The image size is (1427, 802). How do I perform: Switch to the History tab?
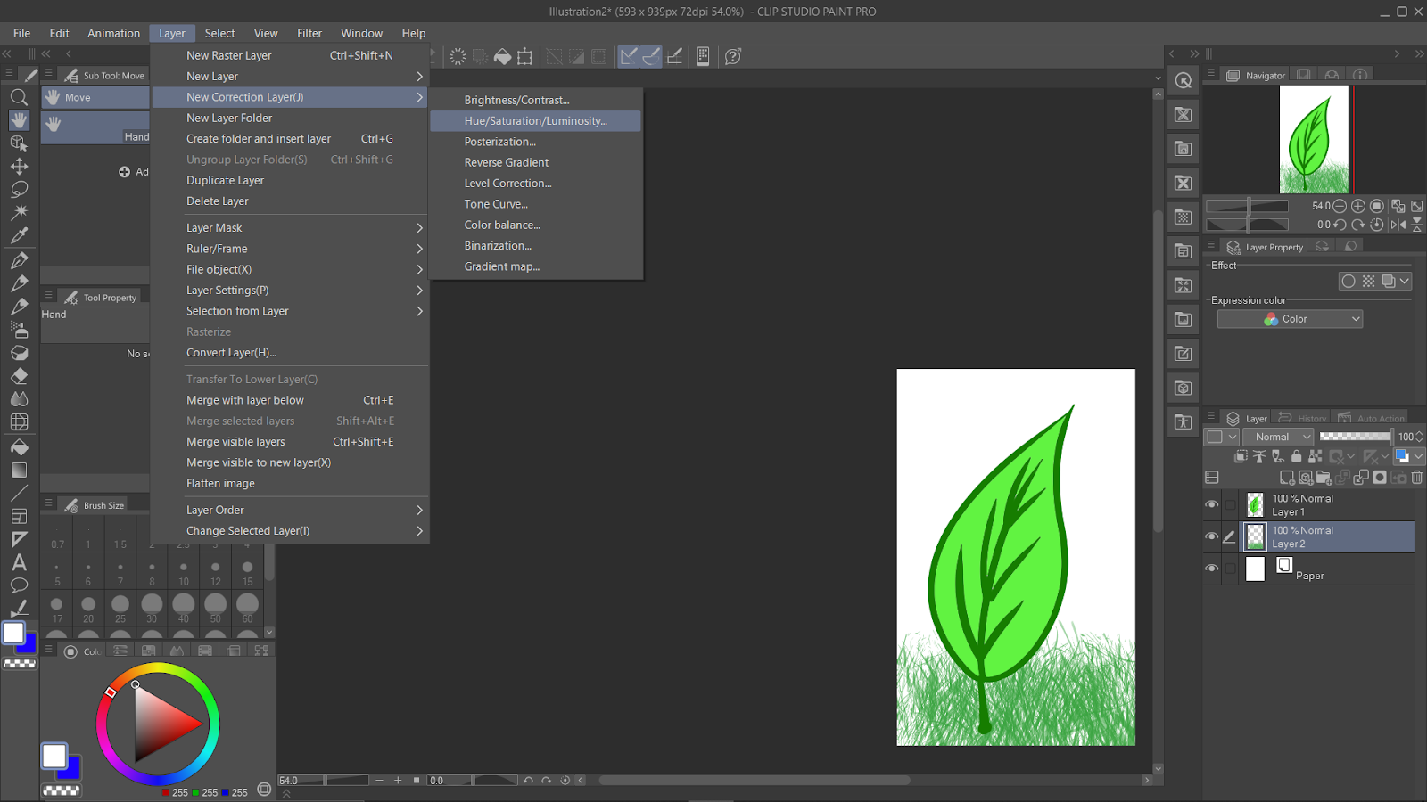1302,418
